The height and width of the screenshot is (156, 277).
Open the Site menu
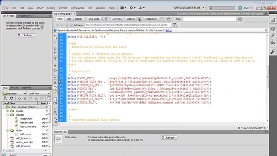90,8
